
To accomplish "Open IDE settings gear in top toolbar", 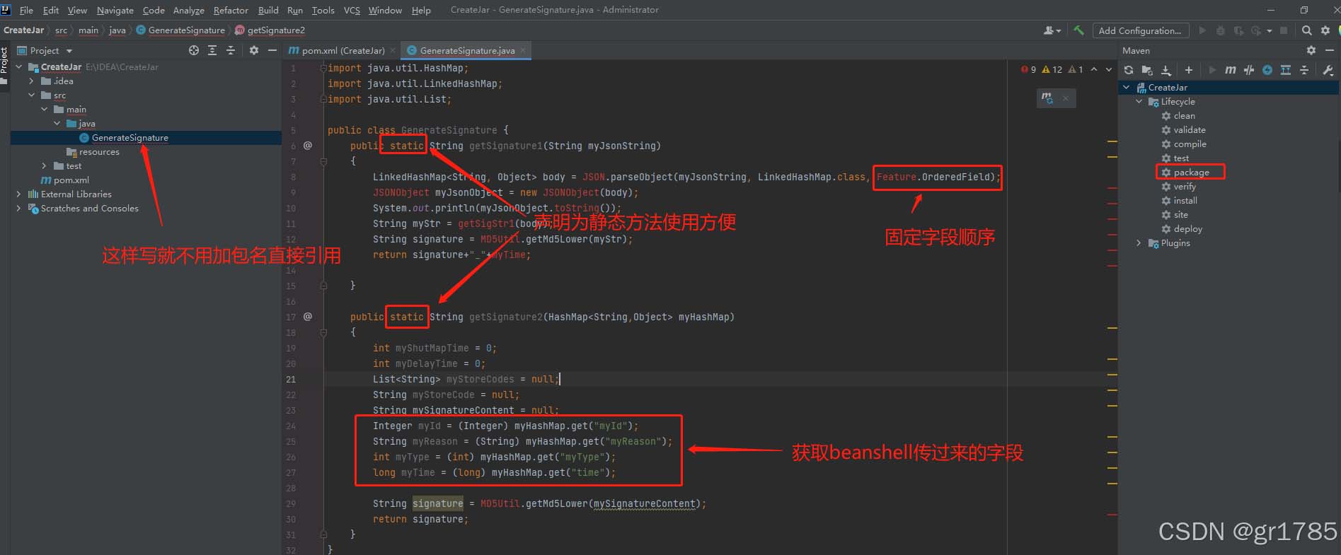I will tap(1325, 30).
